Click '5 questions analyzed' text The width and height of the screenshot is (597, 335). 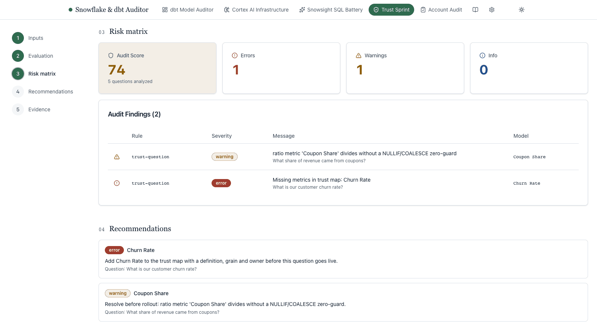pos(130,82)
